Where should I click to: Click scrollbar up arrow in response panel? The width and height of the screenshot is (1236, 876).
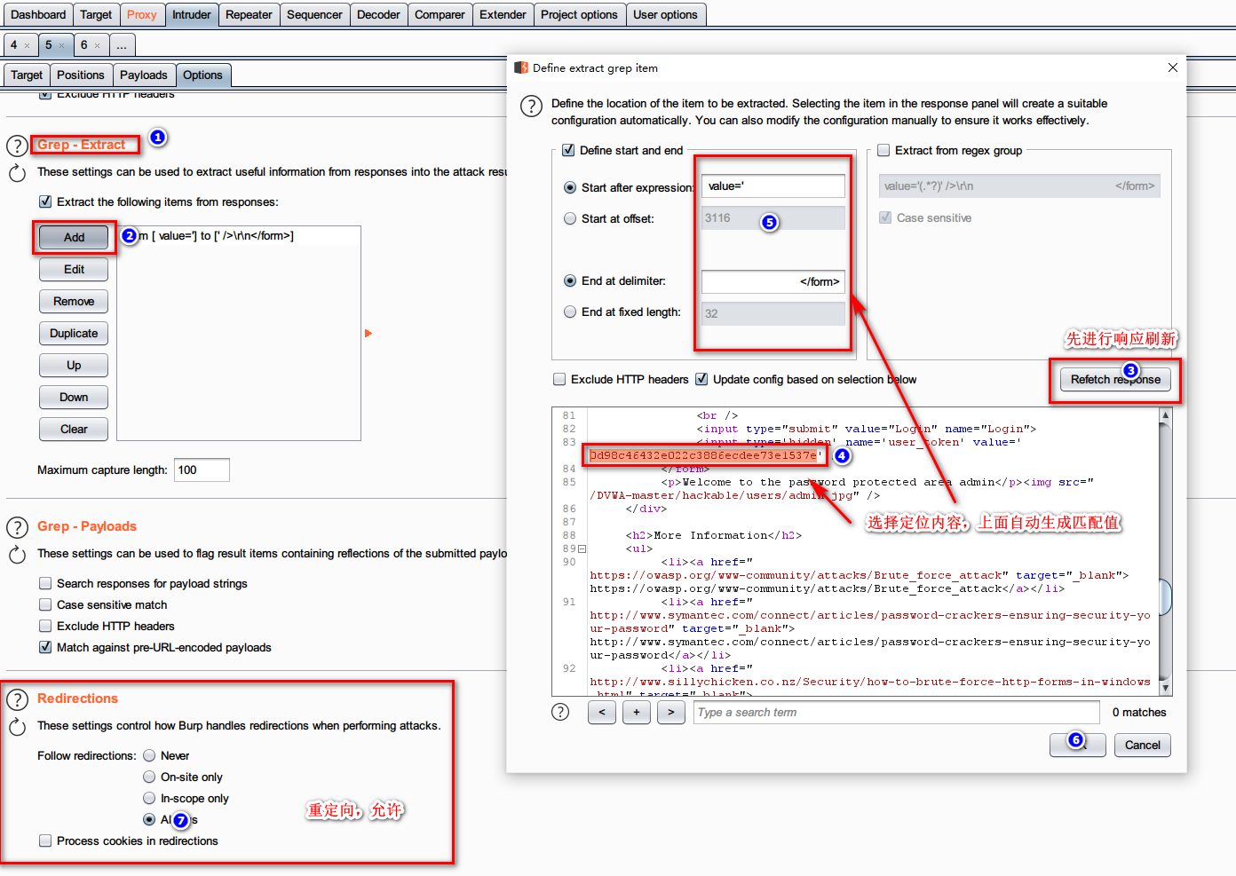(1166, 414)
